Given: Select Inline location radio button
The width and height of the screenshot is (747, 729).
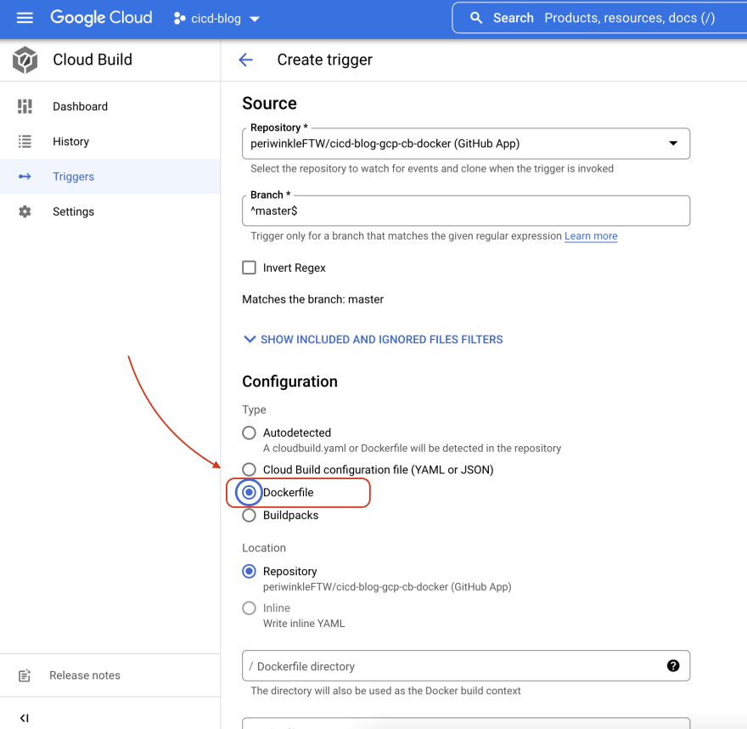Looking at the screenshot, I should pos(250,607).
